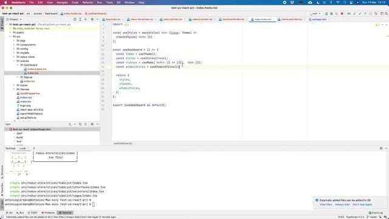
Task: Open the Favorites vertical tool window tab
Action: pyautogui.click(x=2, y=190)
